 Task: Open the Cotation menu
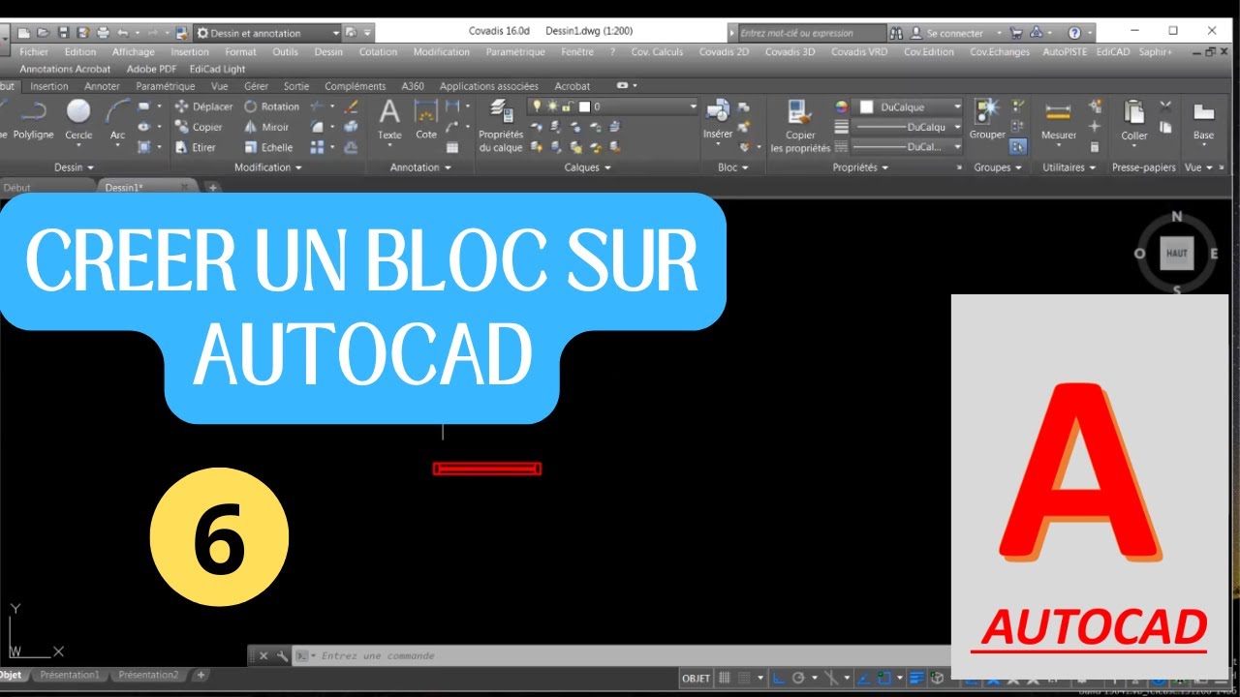click(x=378, y=52)
